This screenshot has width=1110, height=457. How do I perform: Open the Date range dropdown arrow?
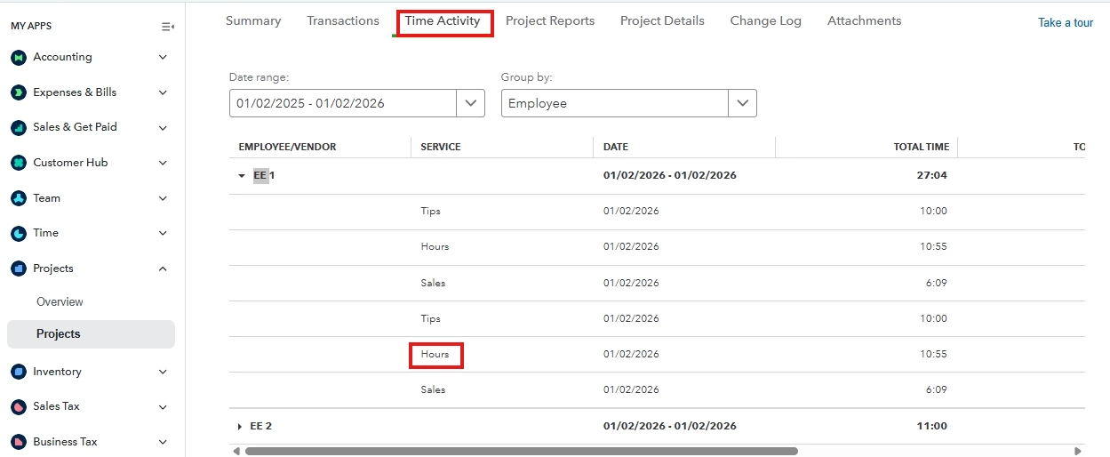point(471,103)
